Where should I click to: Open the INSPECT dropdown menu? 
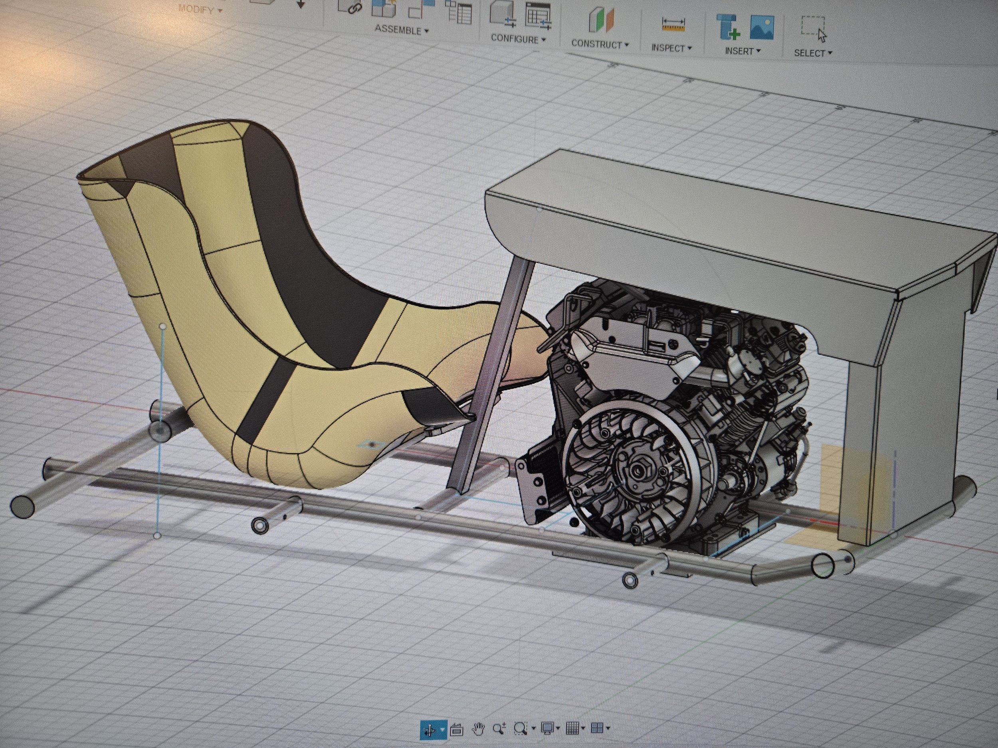pyautogui.click(x=671, y=48)
